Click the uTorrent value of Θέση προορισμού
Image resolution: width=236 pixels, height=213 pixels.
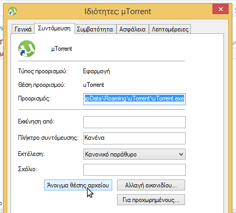point(93,85)
